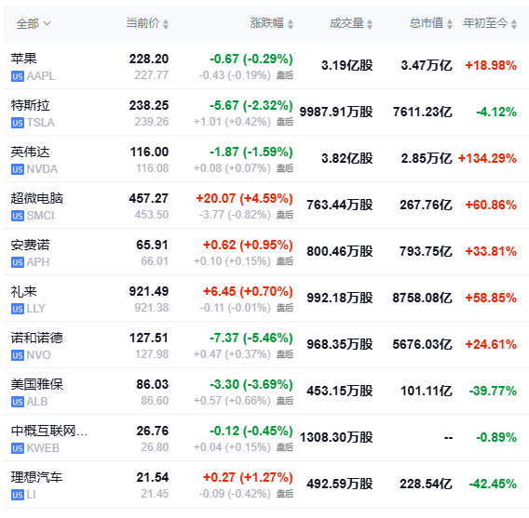Image resolution: width=529 pixels, height=518 pixels.
Task: Open the 特斯拉 stock row
Action: point(266,113)
